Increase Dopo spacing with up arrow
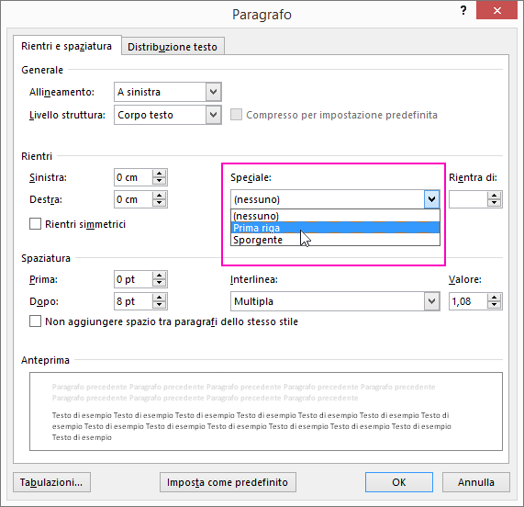Screen dimensions: 524x507 160,298
